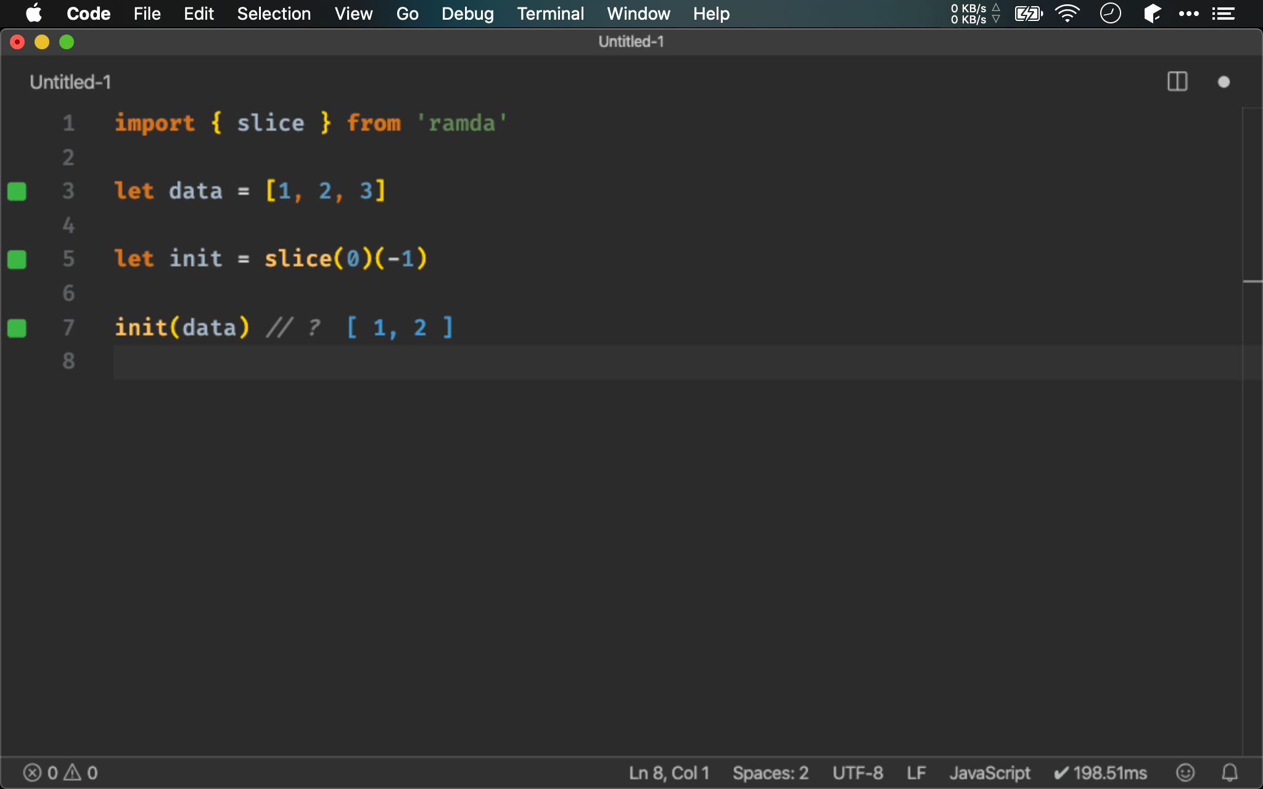Open the View menu
The height and width of the screenshot is (789, 1263).
[x=353, y=14]
